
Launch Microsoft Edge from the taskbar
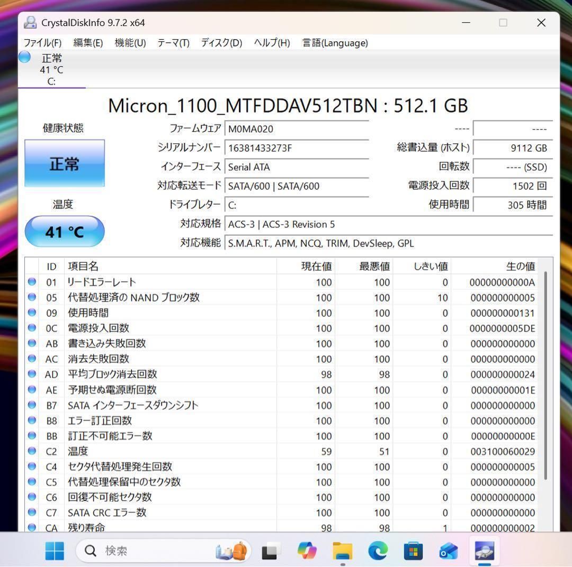378,551
